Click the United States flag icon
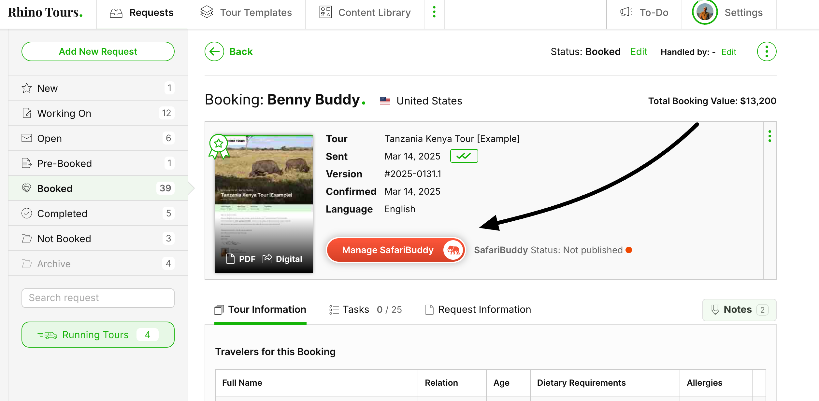819x401 pixels. [385, 101]
